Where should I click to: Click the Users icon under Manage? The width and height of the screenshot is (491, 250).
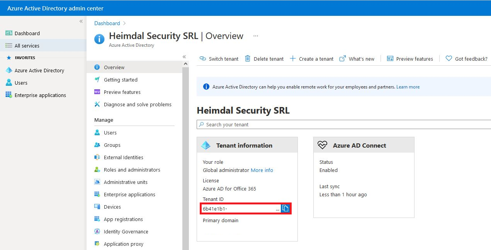pyautogui.click(x=97, y=133)
